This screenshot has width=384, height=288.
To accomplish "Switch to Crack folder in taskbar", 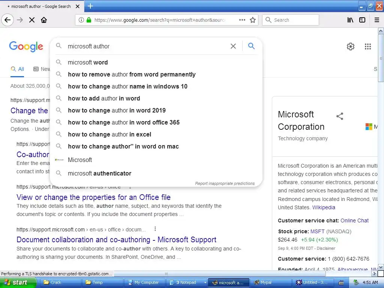I will pyautogui.click(x=60, y=283).
